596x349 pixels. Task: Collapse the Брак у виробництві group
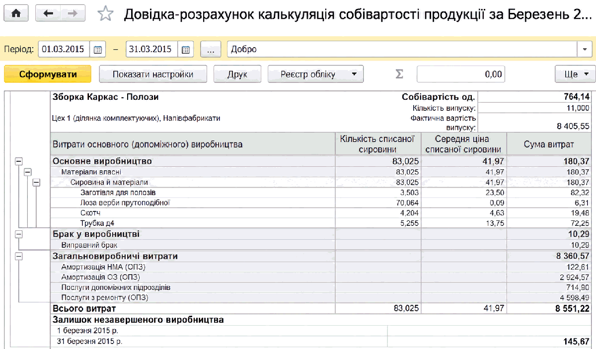19,234
